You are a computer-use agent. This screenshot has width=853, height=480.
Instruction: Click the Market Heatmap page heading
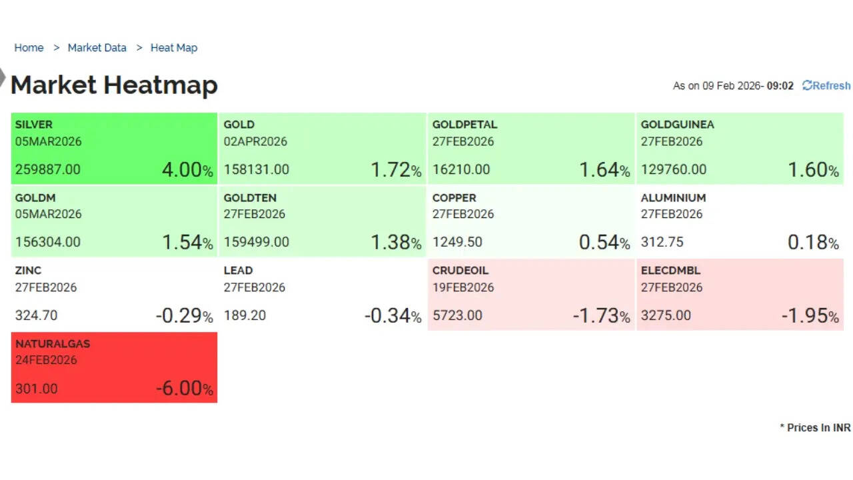pyautogui.click(x=114, y=85)
